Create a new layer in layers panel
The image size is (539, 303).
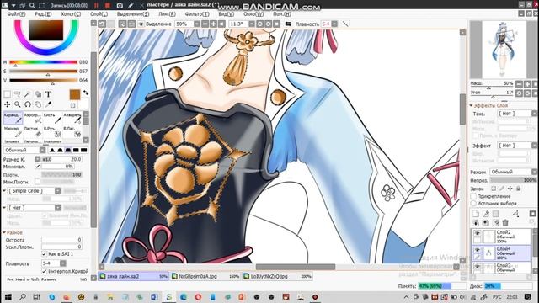coord(476,214)
